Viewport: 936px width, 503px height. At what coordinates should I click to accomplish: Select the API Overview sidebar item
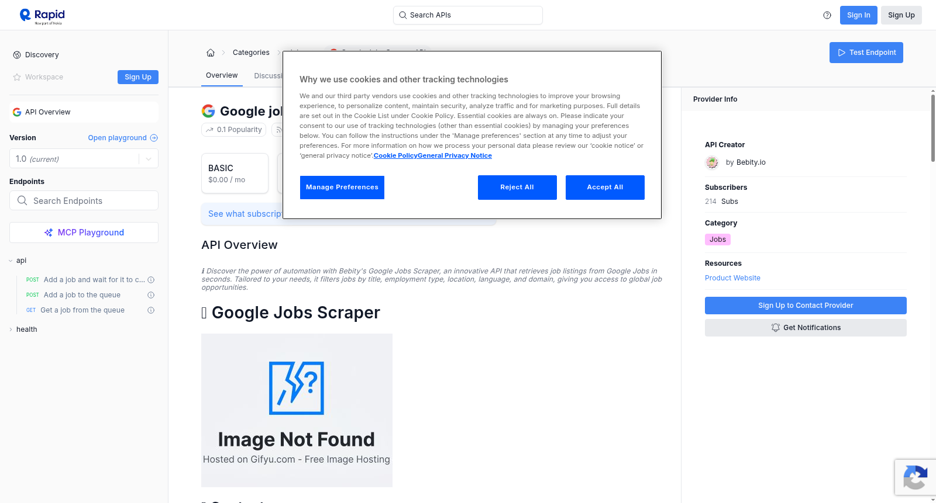[84, 112]
